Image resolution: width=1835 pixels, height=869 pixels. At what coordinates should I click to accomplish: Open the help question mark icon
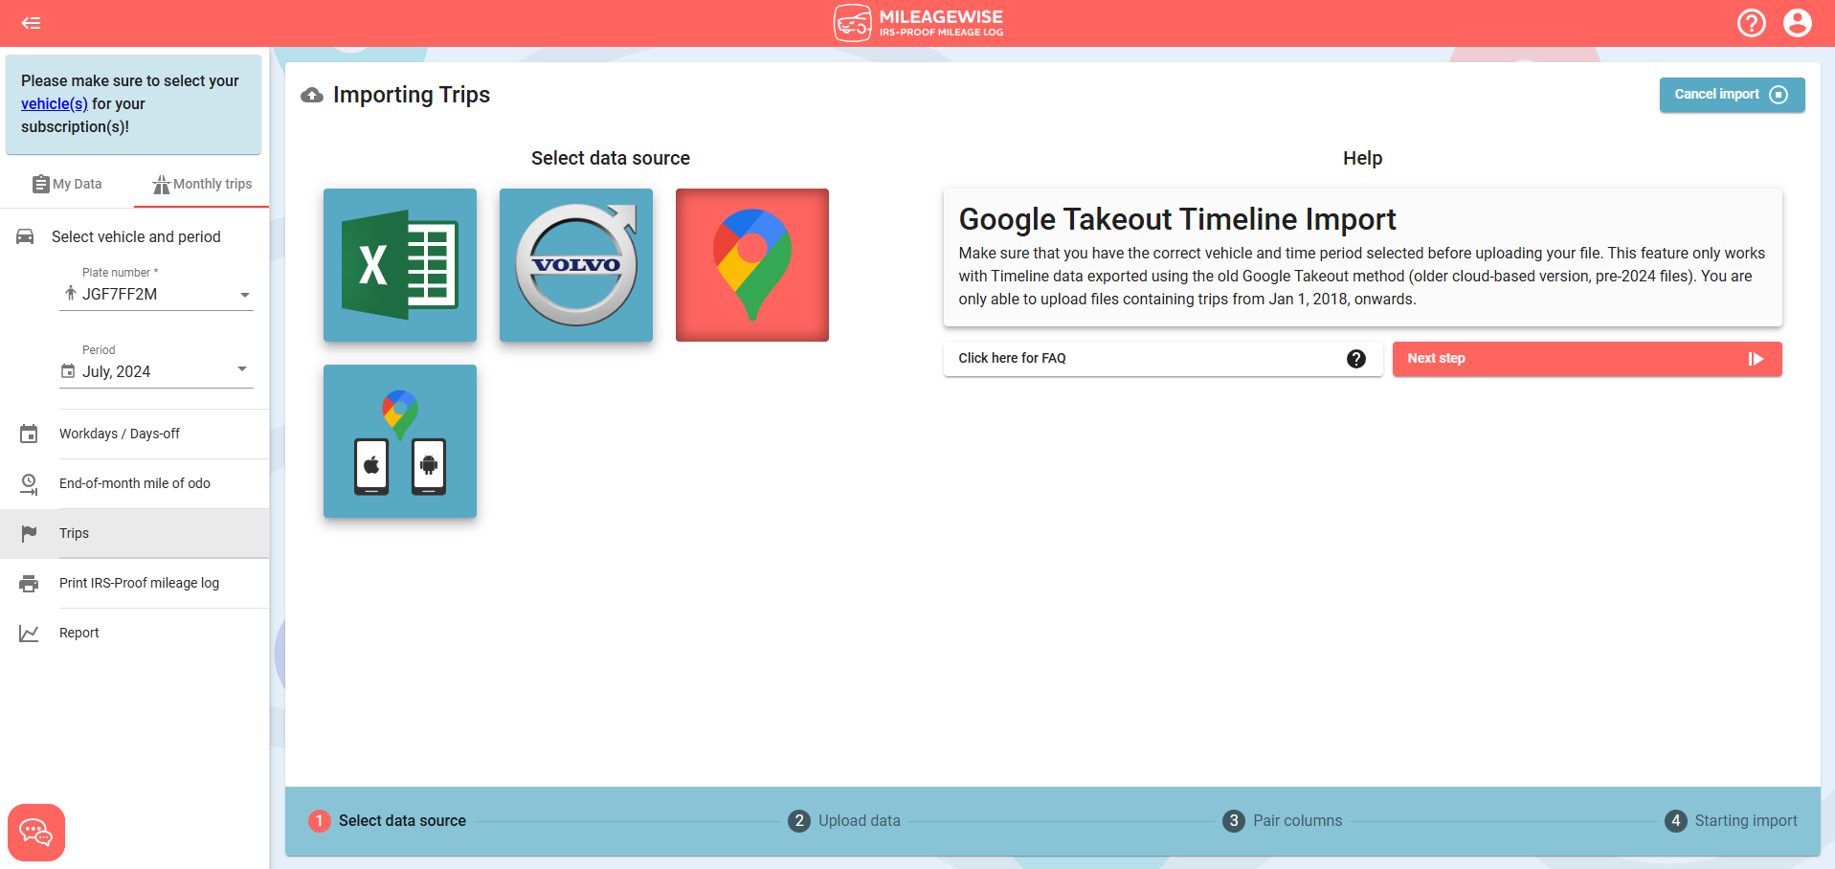point(1751,23)
